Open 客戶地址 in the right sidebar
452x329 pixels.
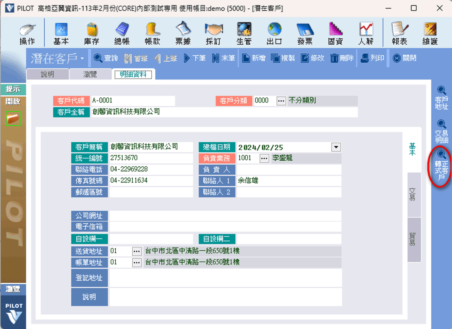[x=441, y=98]
